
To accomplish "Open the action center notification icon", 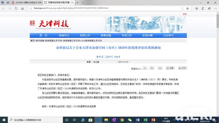I will (214, 120).
